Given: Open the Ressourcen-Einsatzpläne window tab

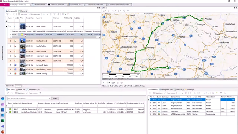Looking at the screenshot, I should click(96, 5).
